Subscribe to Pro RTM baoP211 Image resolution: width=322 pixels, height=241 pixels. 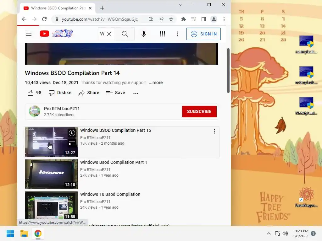199,111
